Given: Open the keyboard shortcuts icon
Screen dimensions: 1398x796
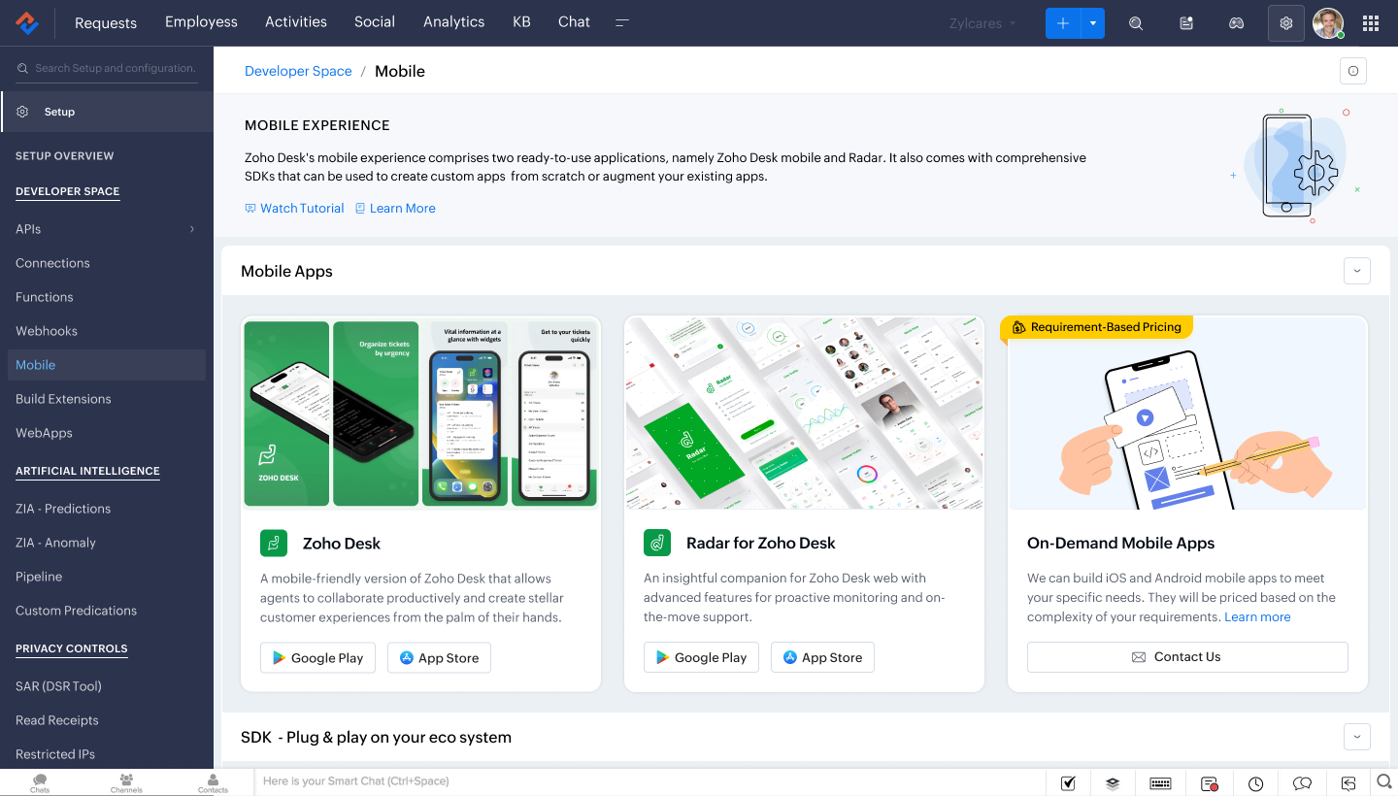Looking at the screenshot, I should 1160,783.
